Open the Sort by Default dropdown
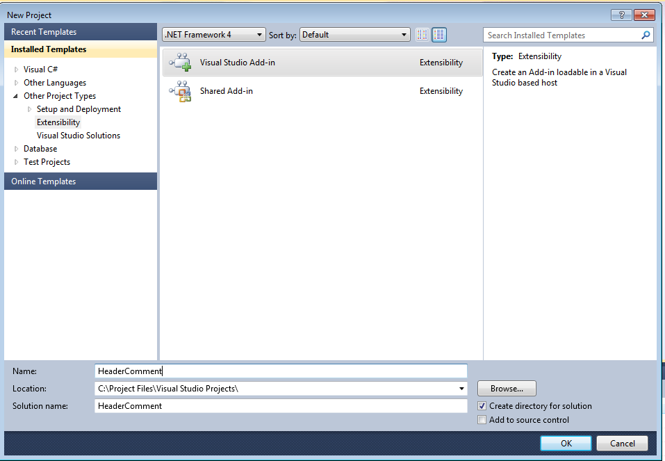This screenshot has width=665, height=461. tap(355, 35)
